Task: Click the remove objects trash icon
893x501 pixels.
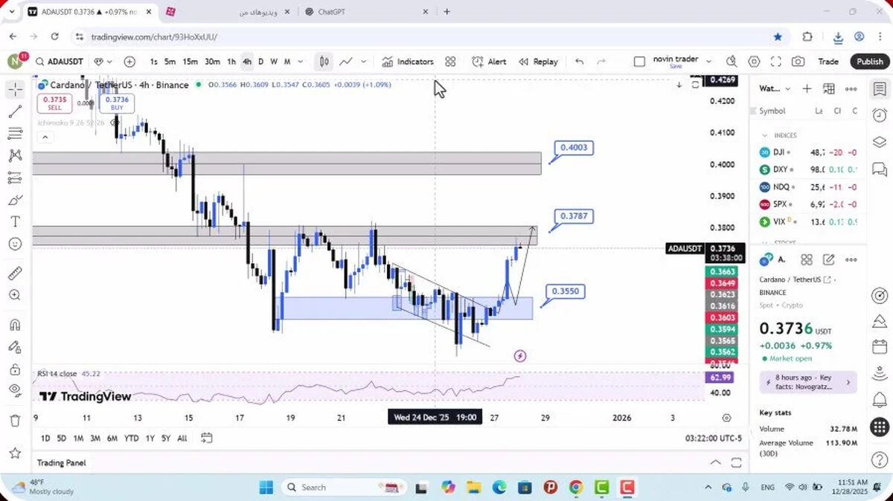Action: pyautogui.click(x=15, y=421)
